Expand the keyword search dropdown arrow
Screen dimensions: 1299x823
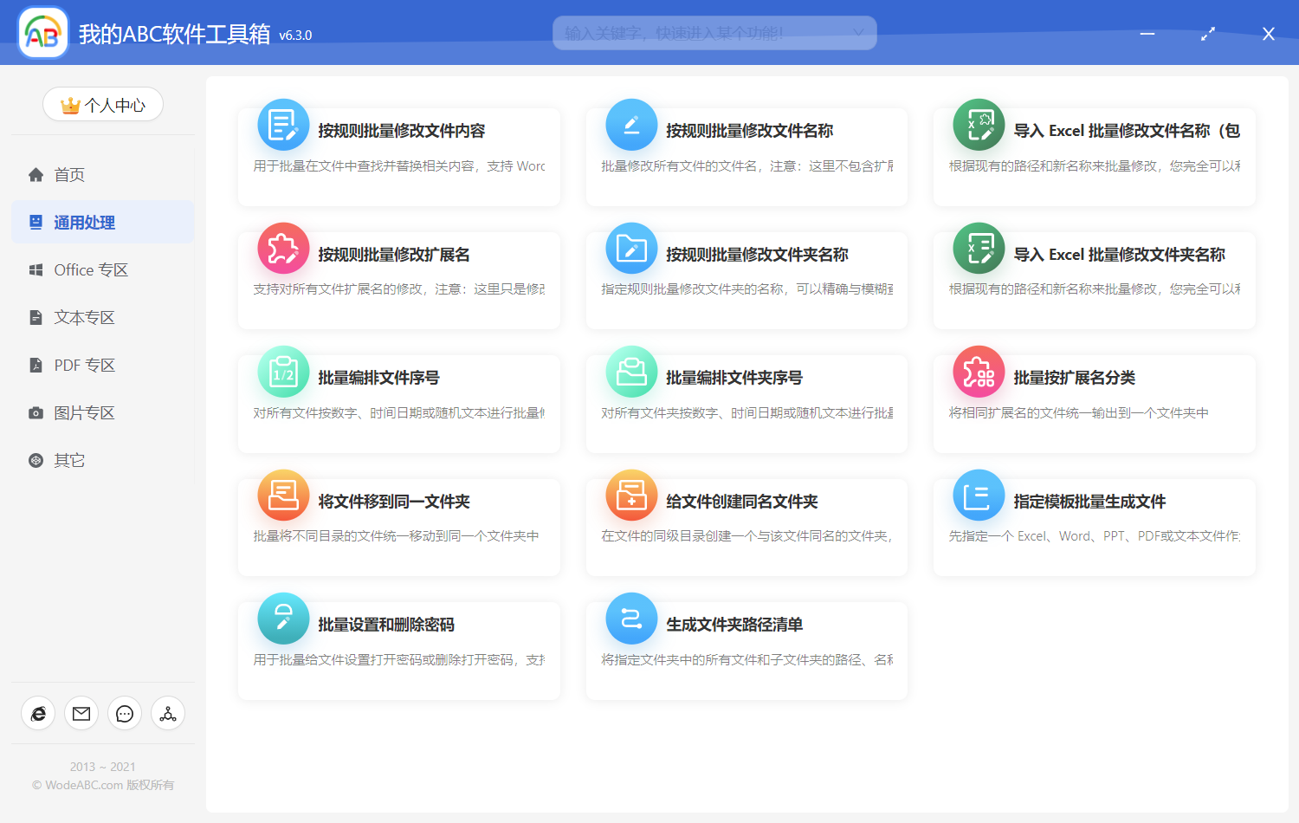tap(857, 32)
